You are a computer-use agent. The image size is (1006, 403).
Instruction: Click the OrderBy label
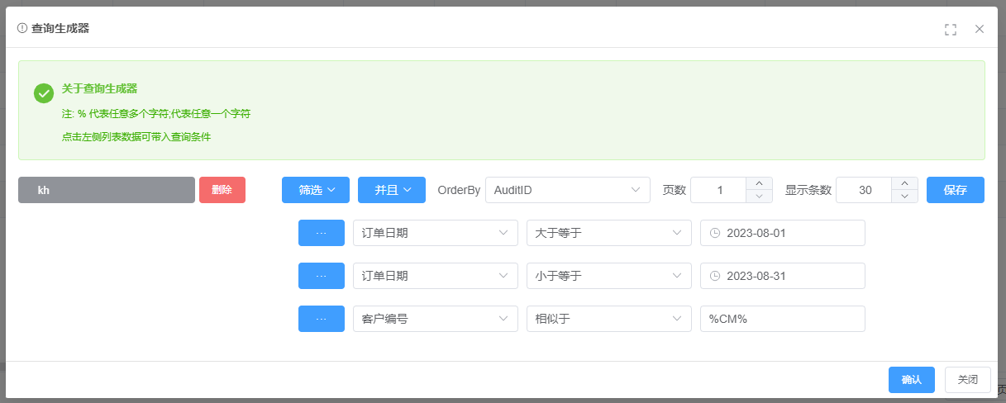point(459,190)
